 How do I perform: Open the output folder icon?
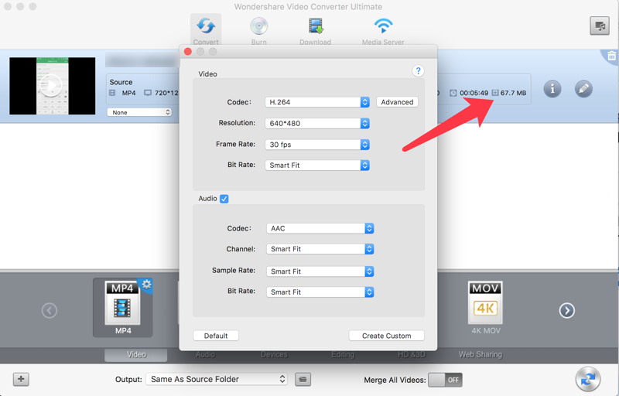[303, 380]
